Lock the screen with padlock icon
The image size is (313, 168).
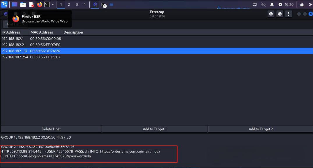point(302,4)
